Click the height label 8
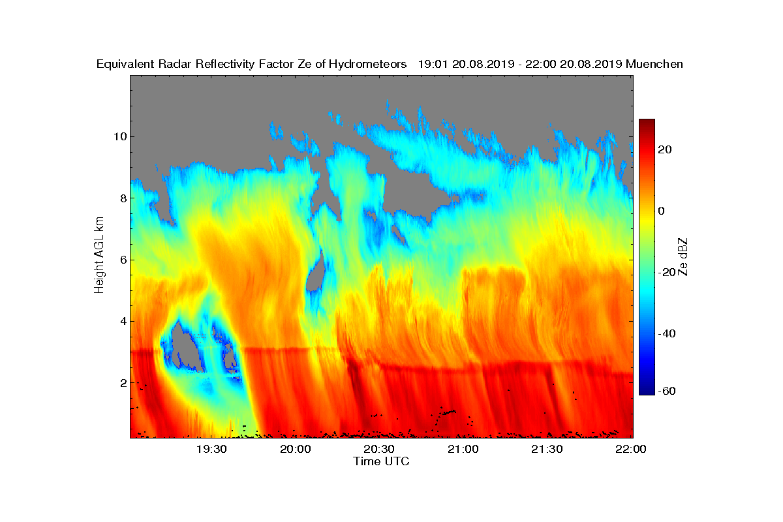783x522 pixels. click(123, 198)
